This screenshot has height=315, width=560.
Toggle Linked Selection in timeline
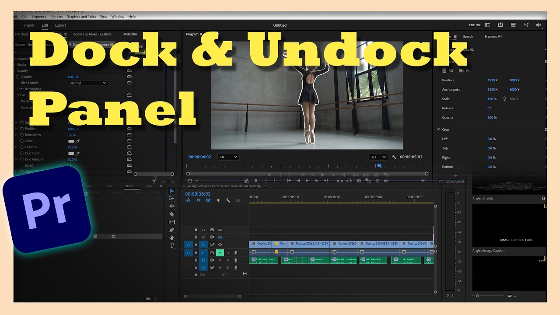pos(208,200)
